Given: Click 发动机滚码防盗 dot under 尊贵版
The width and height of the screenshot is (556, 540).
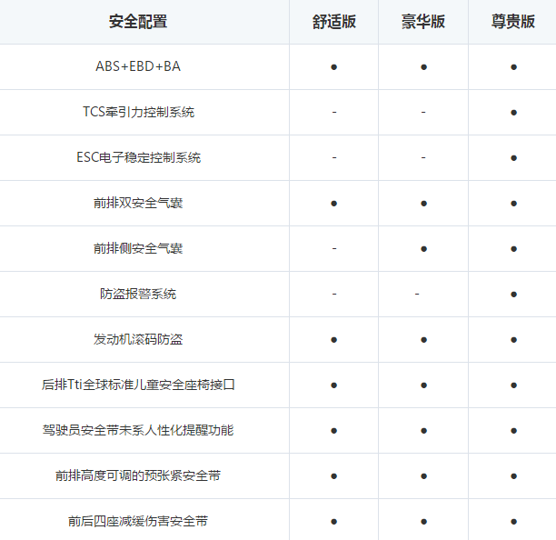Looking at the screenshot, I should pyautogui.click(x=513, y=340).
